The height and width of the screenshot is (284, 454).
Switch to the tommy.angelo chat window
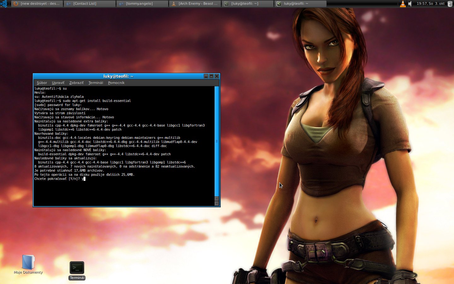[143, 4]
